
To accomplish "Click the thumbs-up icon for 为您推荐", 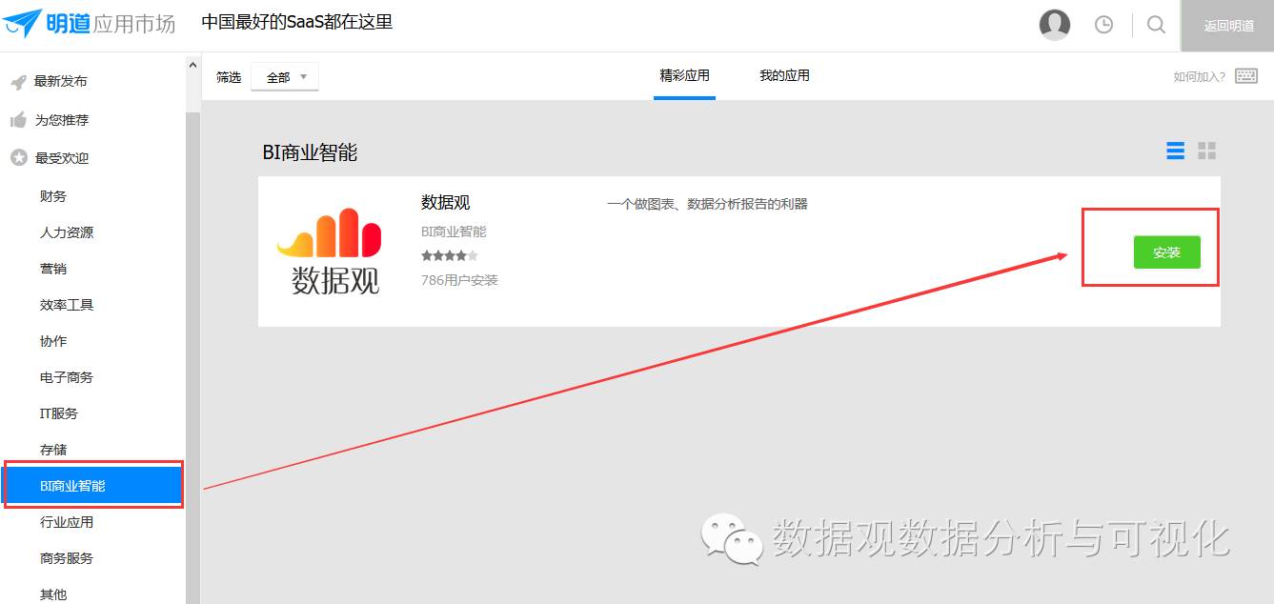I will coord(18,120).
